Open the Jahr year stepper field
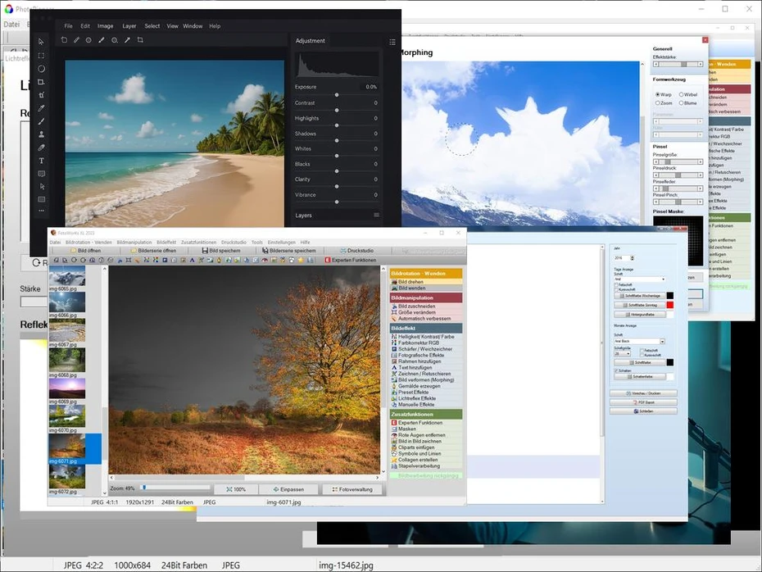This screenshot has height=572, width=762. click(x=622, y=258)
